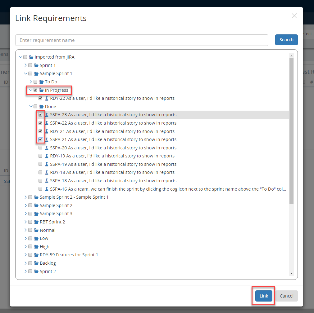Expand the To Do folder
This screenshot has height=313, width=314.
(x=31, y=82)
